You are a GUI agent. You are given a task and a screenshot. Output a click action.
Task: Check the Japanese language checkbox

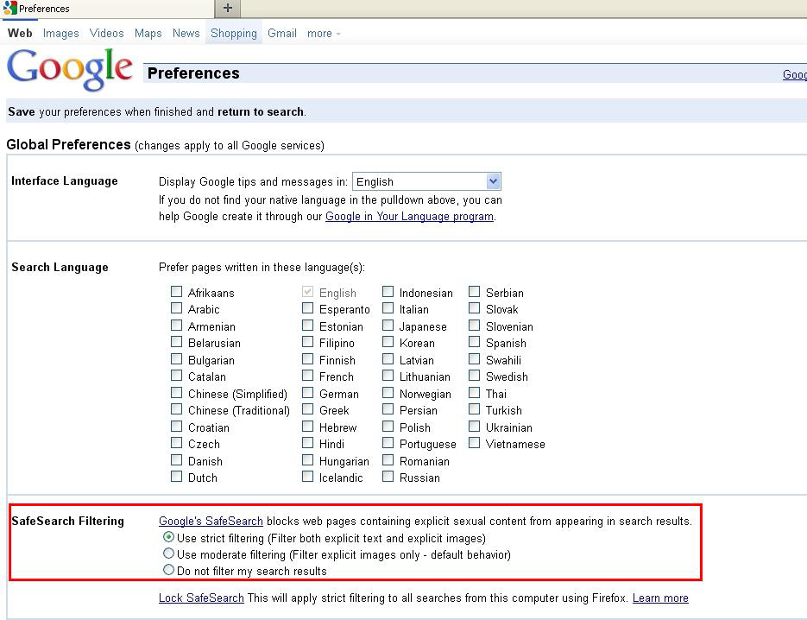click(388, 326)
